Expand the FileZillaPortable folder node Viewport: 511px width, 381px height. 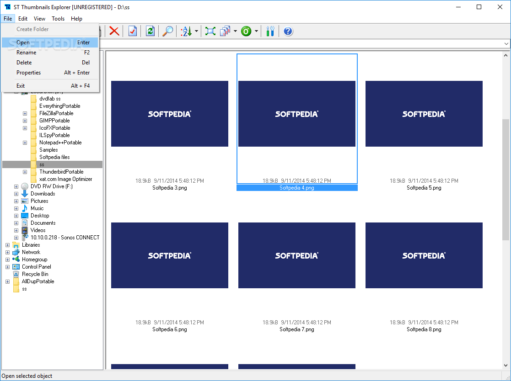(25, 114)
